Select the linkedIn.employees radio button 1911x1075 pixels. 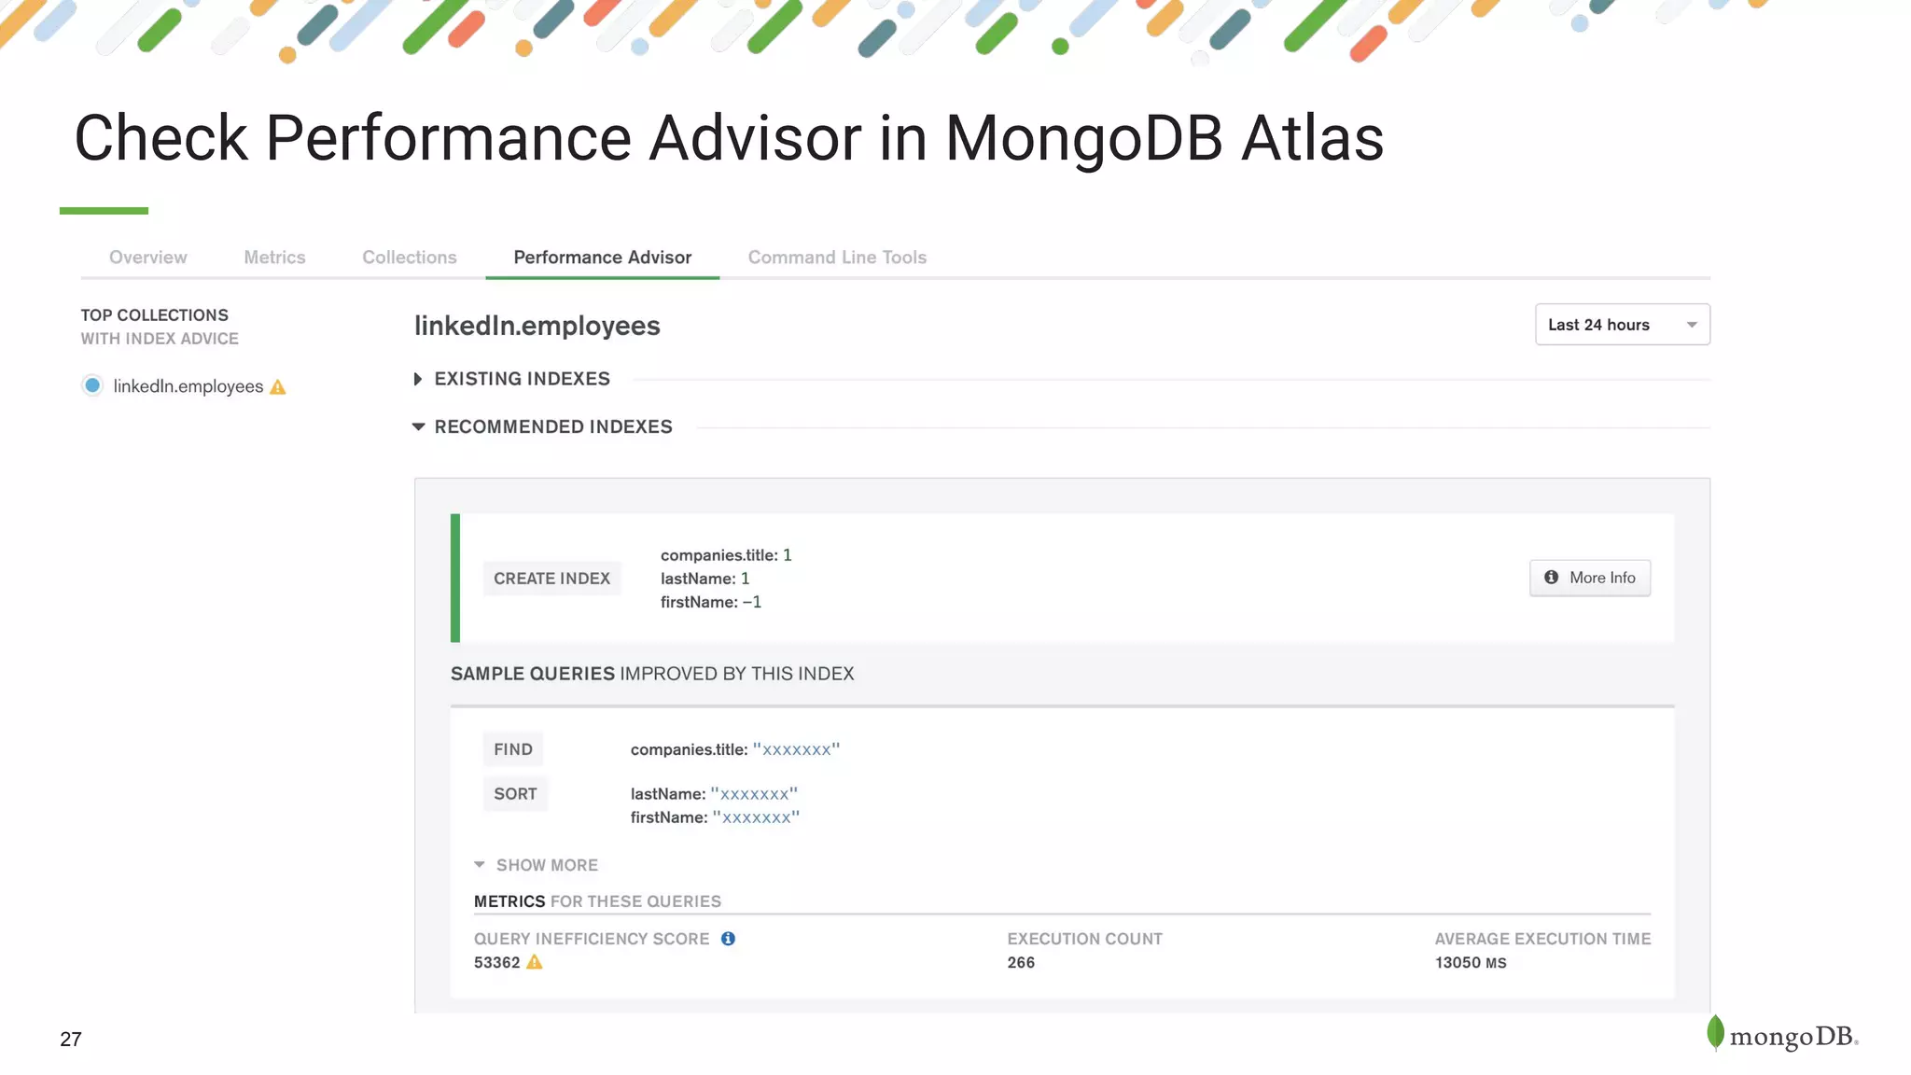point(92,385)
